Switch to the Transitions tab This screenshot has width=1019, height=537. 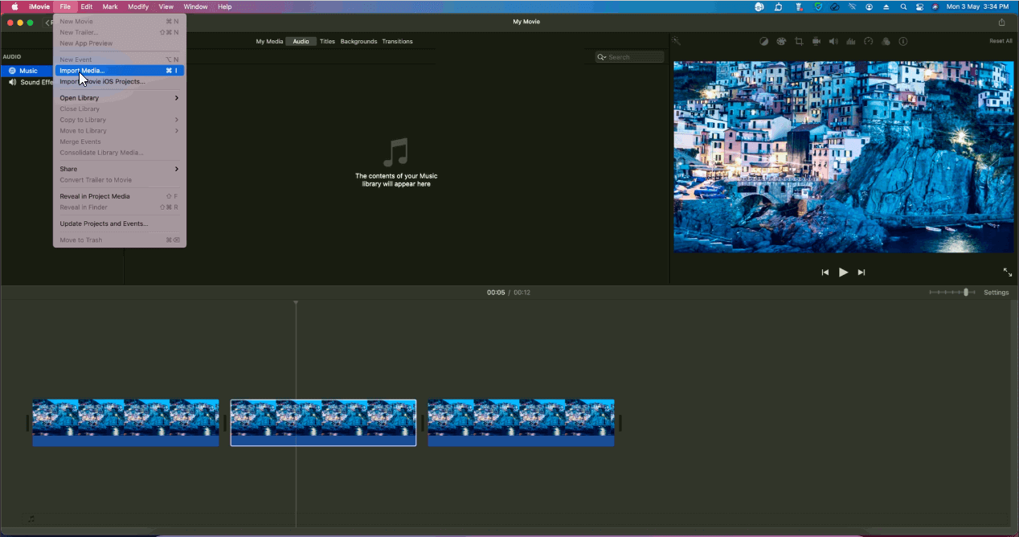397,41
